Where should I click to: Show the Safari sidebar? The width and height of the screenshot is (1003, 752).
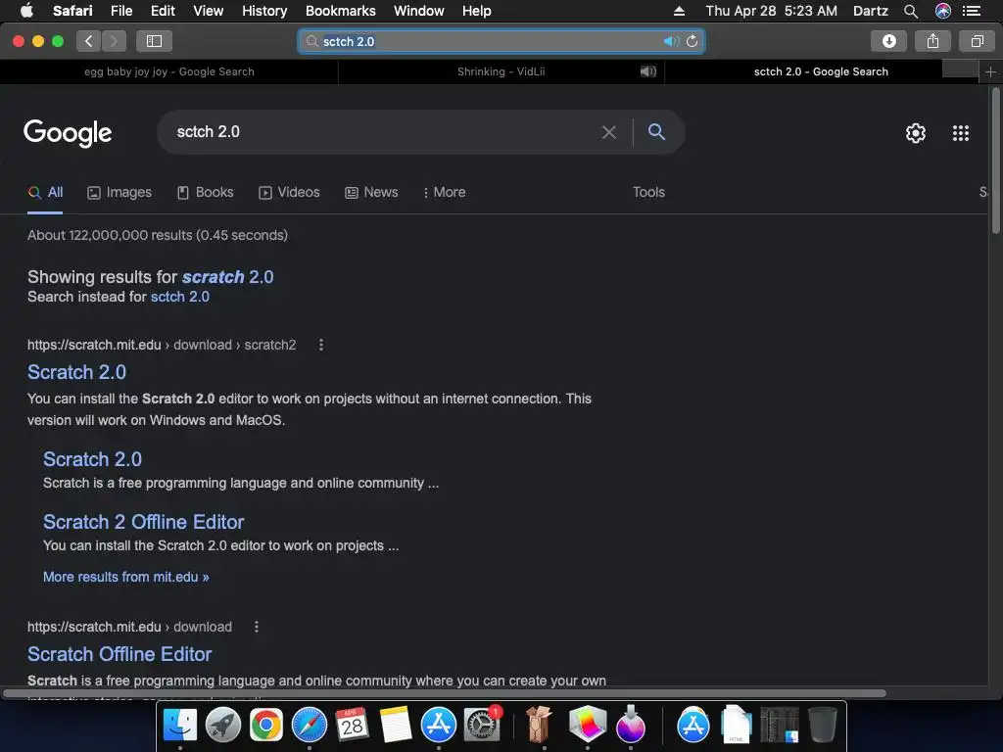click(x=154, y=41)
